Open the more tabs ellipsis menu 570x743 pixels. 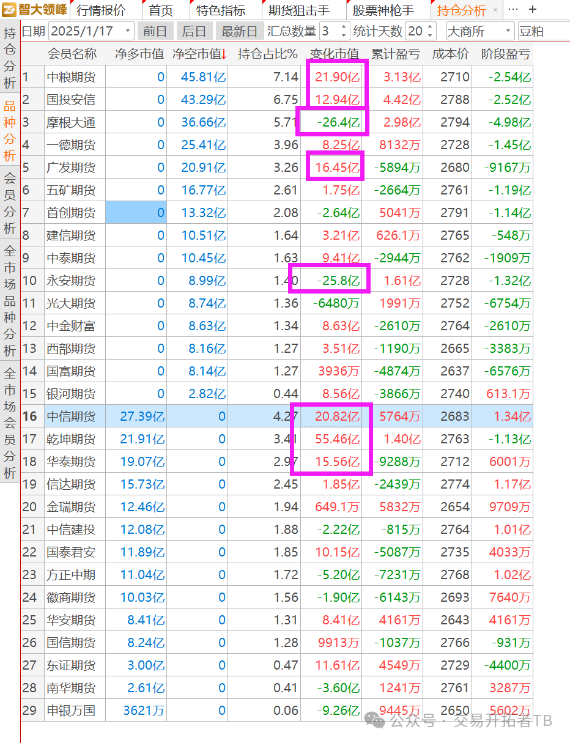click(513, 10)
